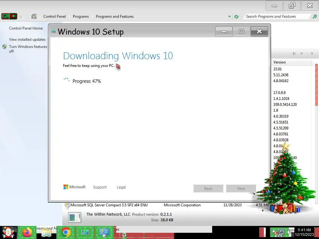This screenshot has width=319, height=239.
Task: Open Control Panel taskbar icon
Action: 104,232
